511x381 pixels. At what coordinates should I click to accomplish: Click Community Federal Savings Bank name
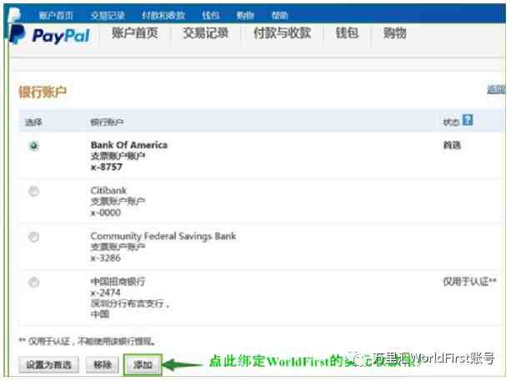pyautogui.click(x=163, y=236)
